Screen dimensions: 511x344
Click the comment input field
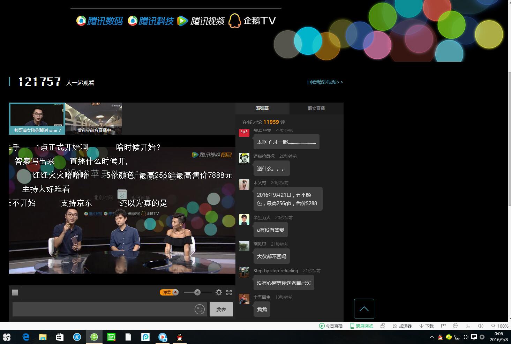pyautogui.click(x=110, y=309)
